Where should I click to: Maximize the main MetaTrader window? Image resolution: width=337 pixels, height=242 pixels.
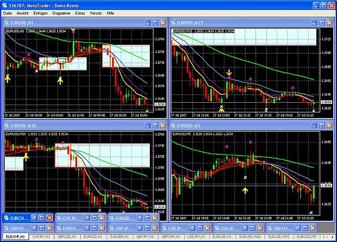(x=324, y=5)
